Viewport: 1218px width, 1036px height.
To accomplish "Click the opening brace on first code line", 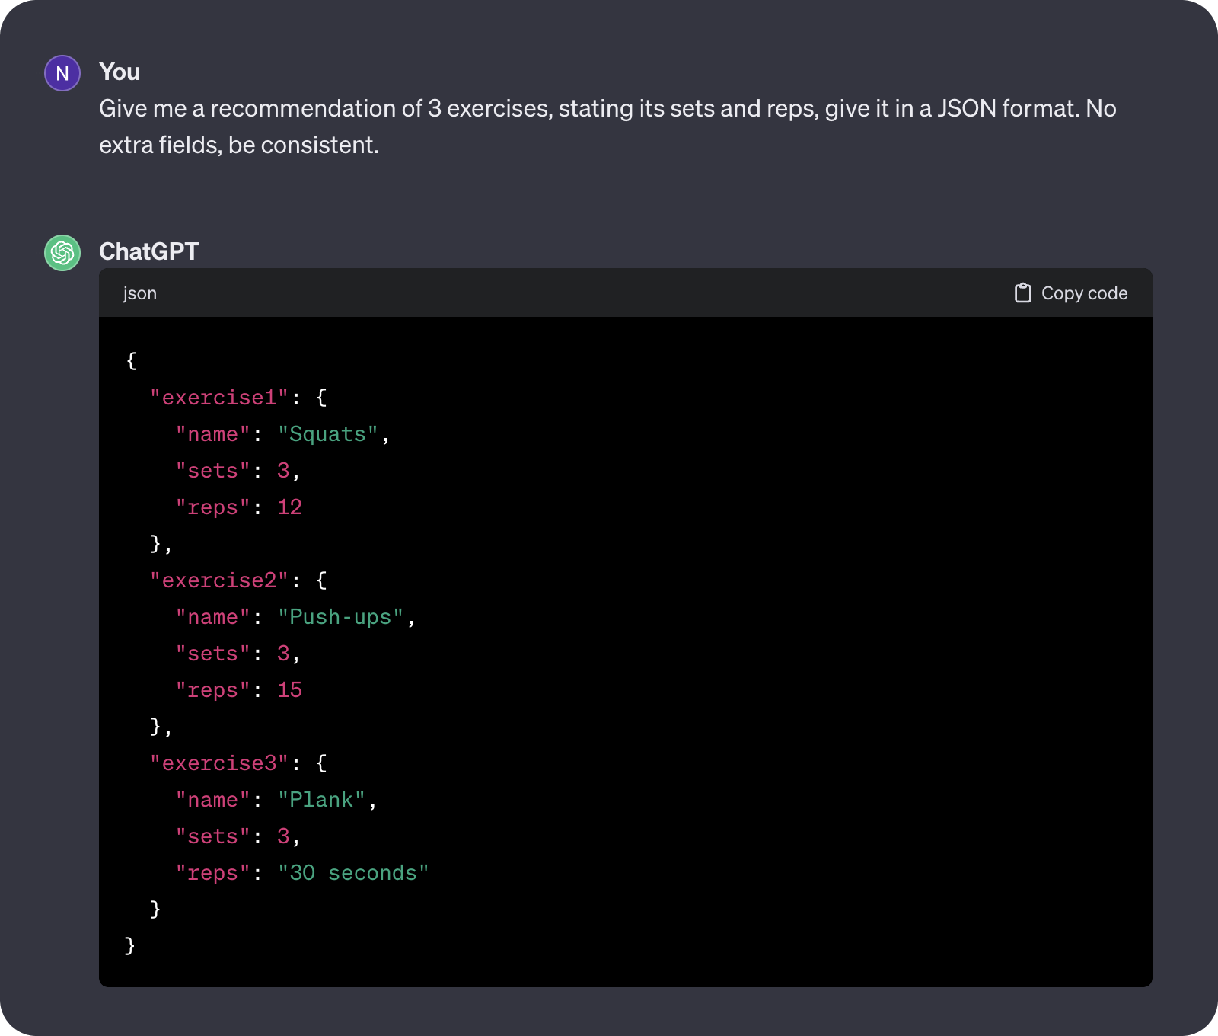I will pos(132,360).
